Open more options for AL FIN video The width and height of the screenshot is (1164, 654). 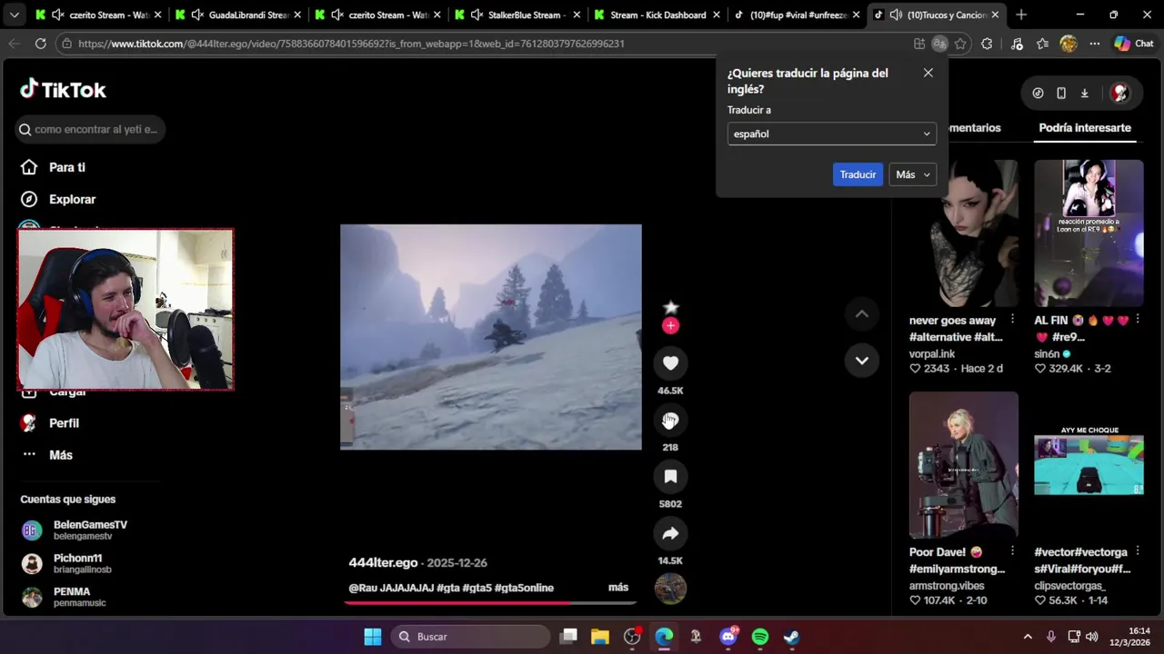pyautogui.click(x=1137, y=320)
